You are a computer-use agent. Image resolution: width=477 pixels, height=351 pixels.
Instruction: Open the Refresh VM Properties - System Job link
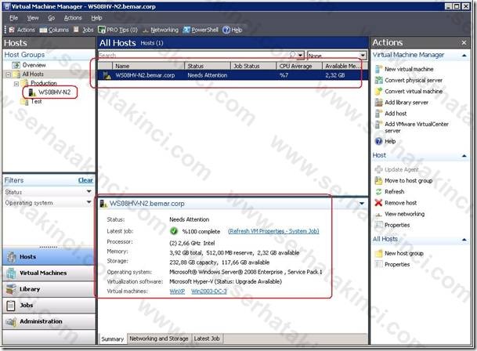coord(273,231)
